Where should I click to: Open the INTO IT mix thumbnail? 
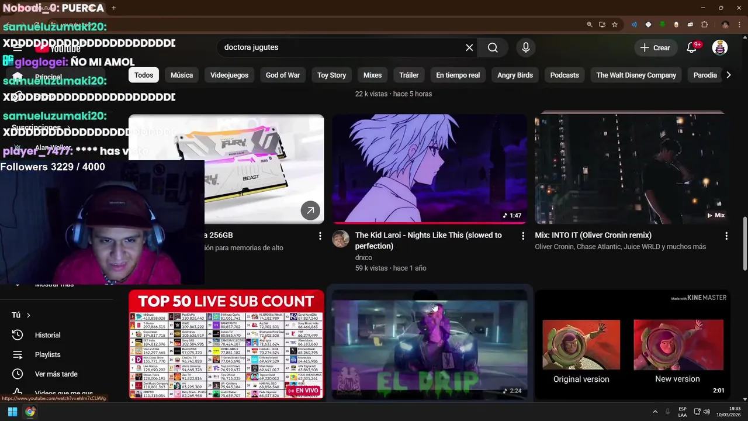pyautogui.click(x=632, y=169)
